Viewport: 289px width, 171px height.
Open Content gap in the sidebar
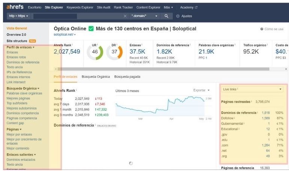(15, 123)
